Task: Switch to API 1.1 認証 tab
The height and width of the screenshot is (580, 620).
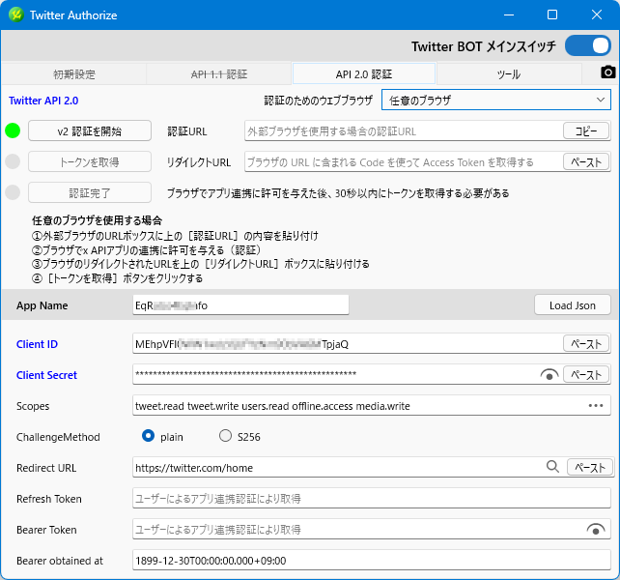Action: point(218,73)
